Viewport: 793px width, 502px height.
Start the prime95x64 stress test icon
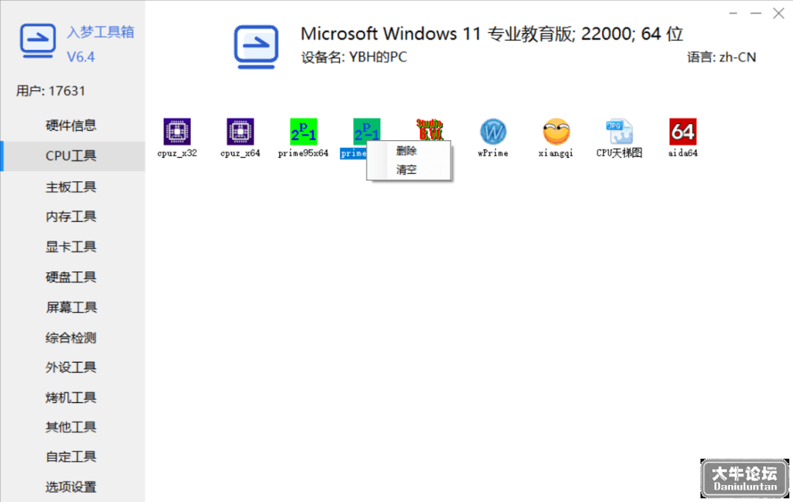pos(303,131)
